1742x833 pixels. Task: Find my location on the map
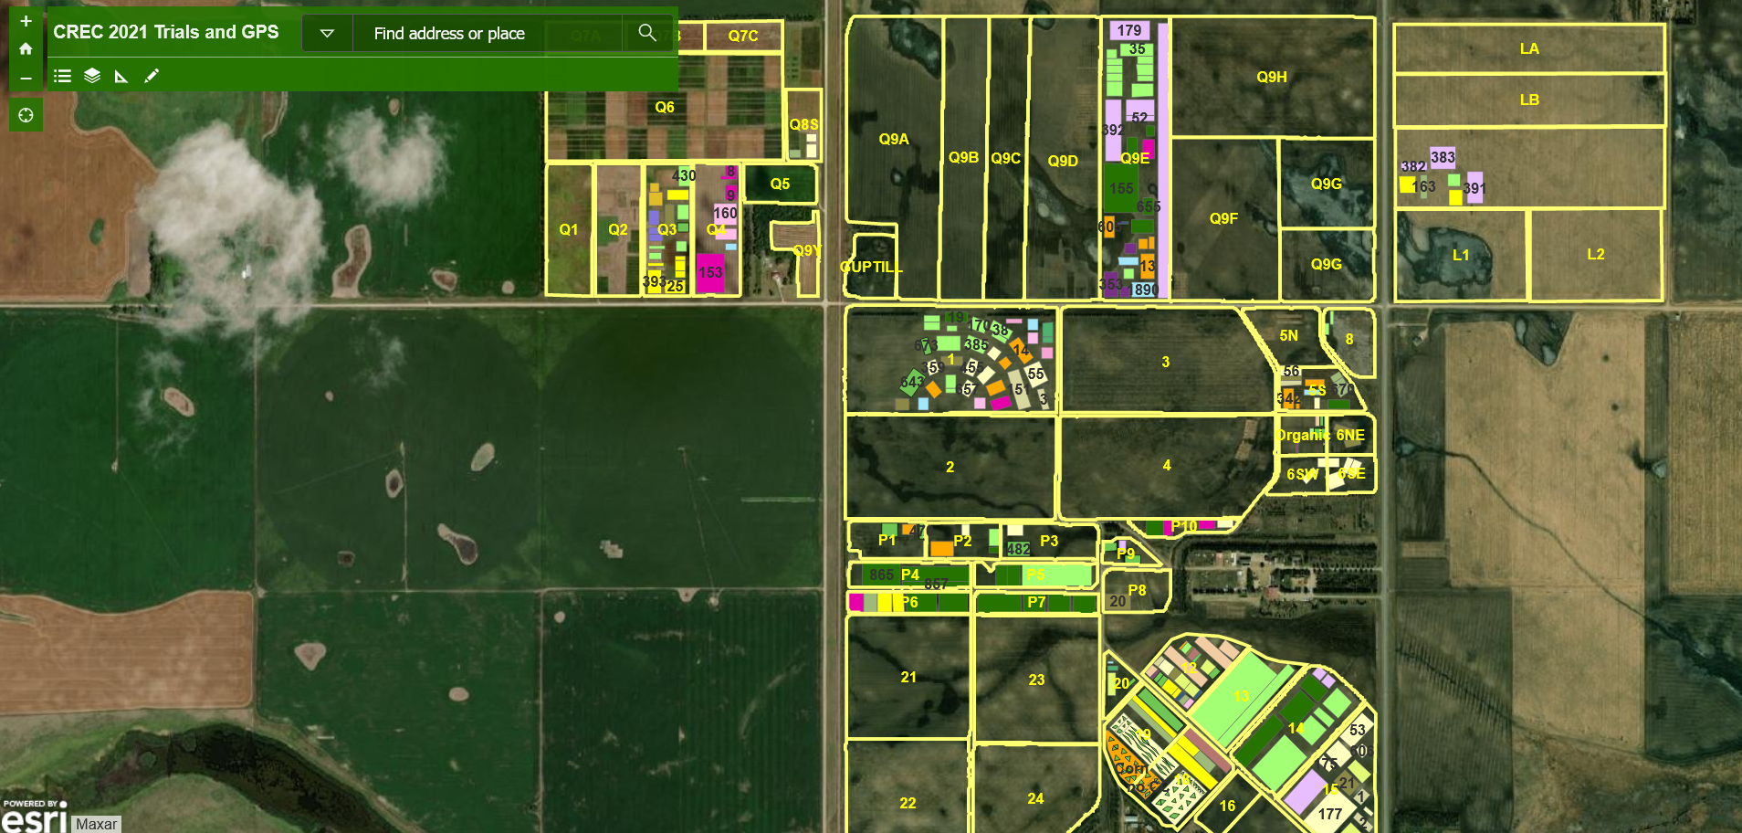pyautogui.click(x=26, y=115)
